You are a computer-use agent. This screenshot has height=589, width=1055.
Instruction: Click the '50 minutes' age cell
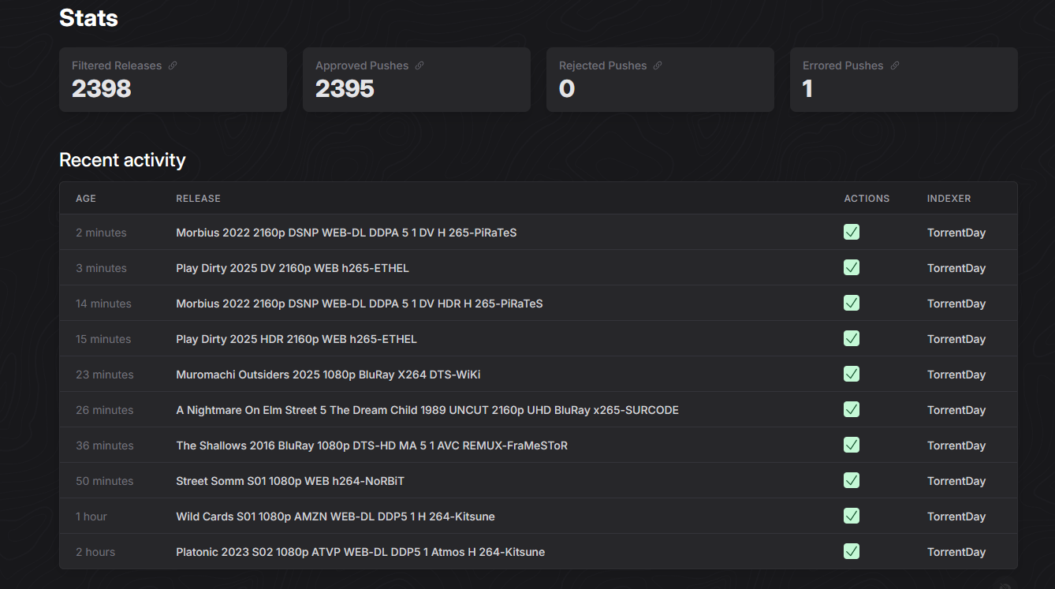[105, 481]
